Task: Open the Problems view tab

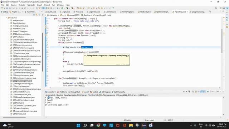Action: click(x=62, y=92)
